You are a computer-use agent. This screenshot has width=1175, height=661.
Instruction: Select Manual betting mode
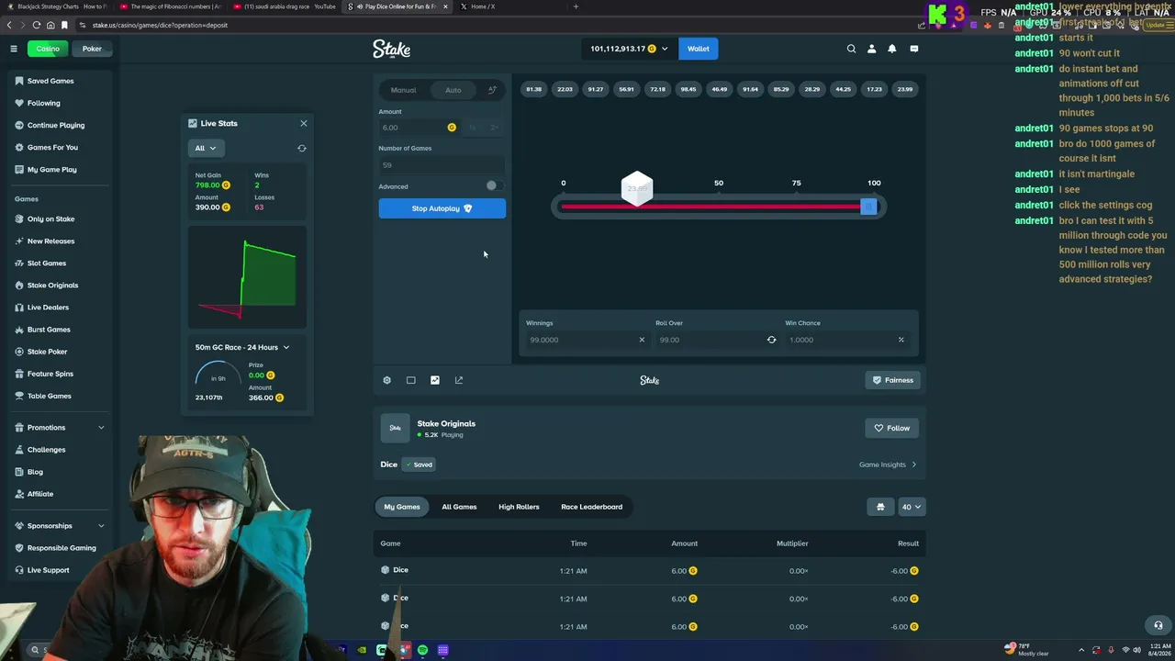pos(404,90)
